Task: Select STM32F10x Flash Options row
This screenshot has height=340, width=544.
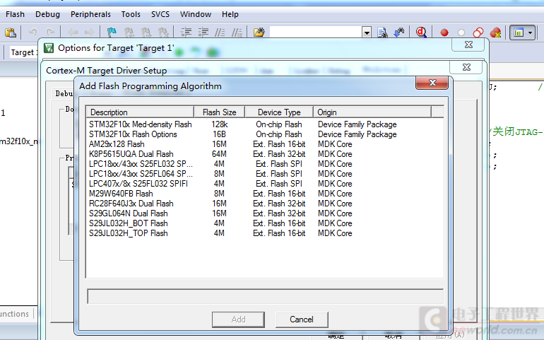Action: click(x=264, y=134)
